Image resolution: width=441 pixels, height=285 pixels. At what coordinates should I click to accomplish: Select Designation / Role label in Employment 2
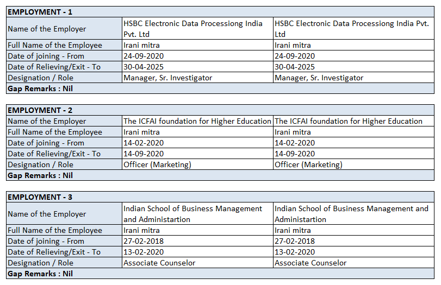click(41, 165)
